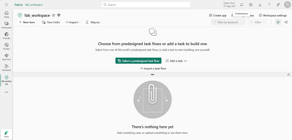Click the download arrow icon in header
The width and height of the screenshot is (292, 140).
pos(260,5)
